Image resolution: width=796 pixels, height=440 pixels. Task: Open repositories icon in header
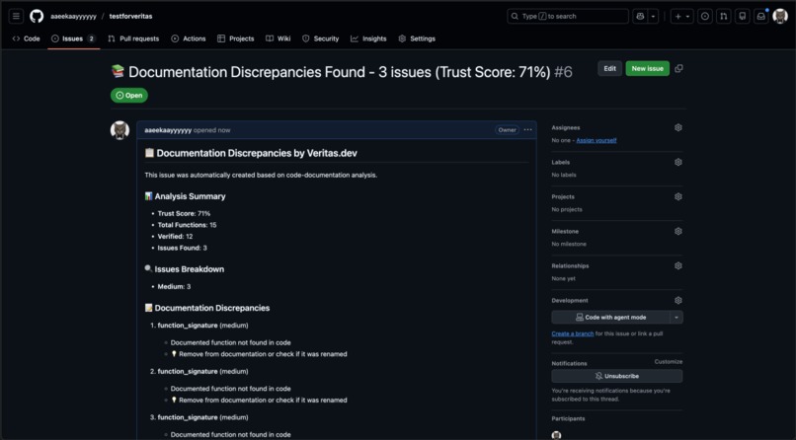[743, 16]
